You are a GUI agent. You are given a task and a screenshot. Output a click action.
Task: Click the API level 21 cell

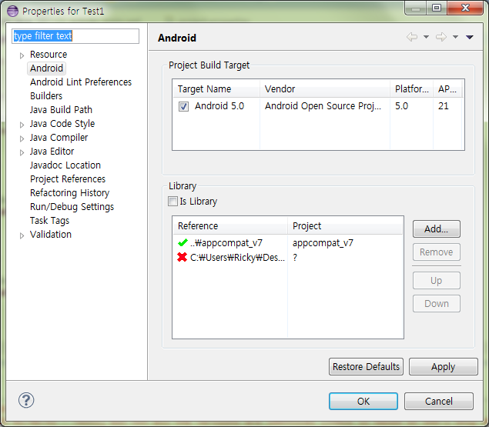pyautogui.click(x=443, y=106)
